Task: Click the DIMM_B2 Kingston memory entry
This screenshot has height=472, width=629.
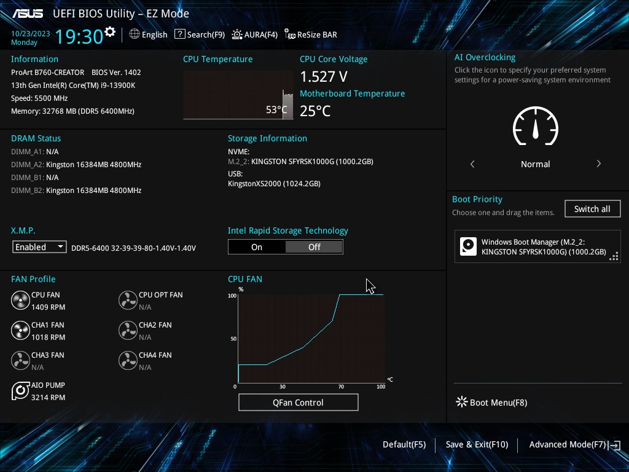Action: pos(76,191)
